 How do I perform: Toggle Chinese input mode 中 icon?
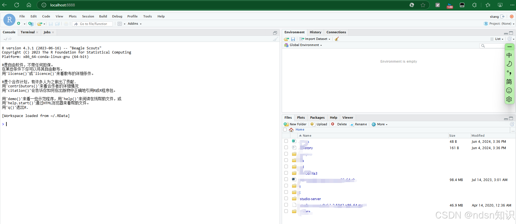tap(509, 55)
